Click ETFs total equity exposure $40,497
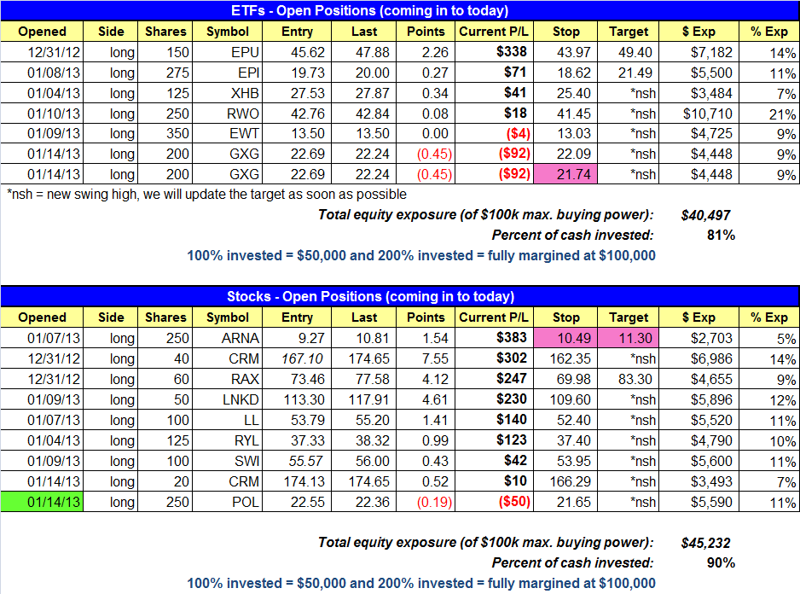Screen dimensions: 800x594 705,215
